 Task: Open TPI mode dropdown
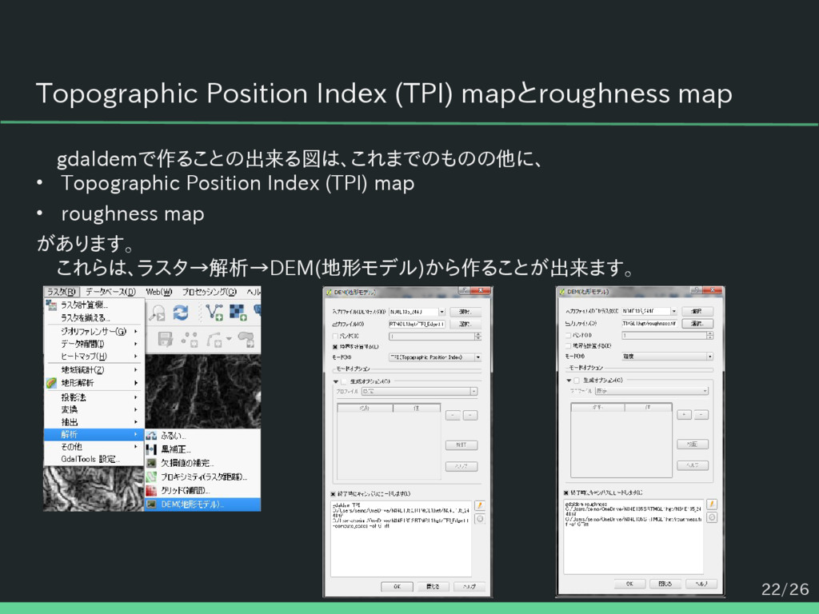coord(435,357)
